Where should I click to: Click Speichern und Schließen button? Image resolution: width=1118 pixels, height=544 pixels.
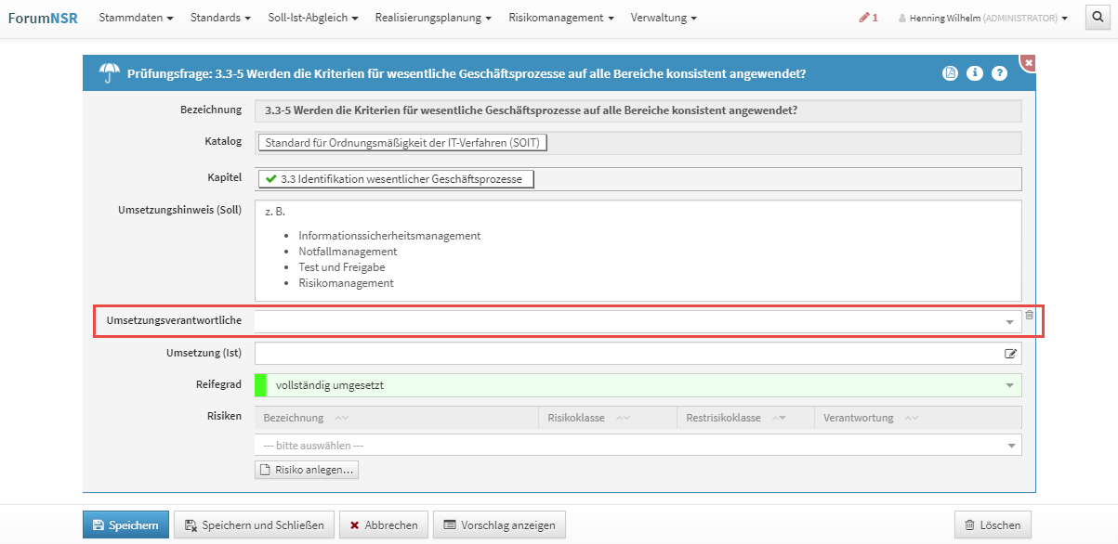254,525
